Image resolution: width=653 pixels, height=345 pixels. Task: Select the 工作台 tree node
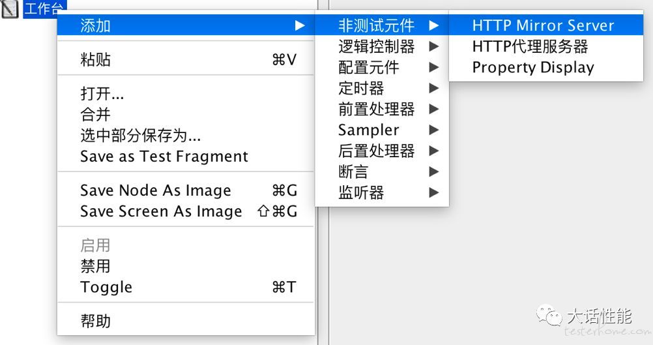coord(45,8)
